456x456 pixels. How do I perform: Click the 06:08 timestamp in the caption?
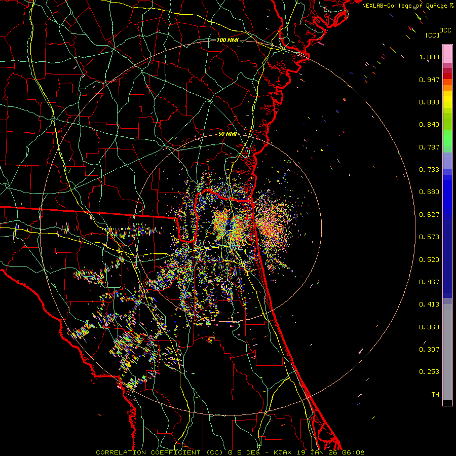(x=352, y=452)
